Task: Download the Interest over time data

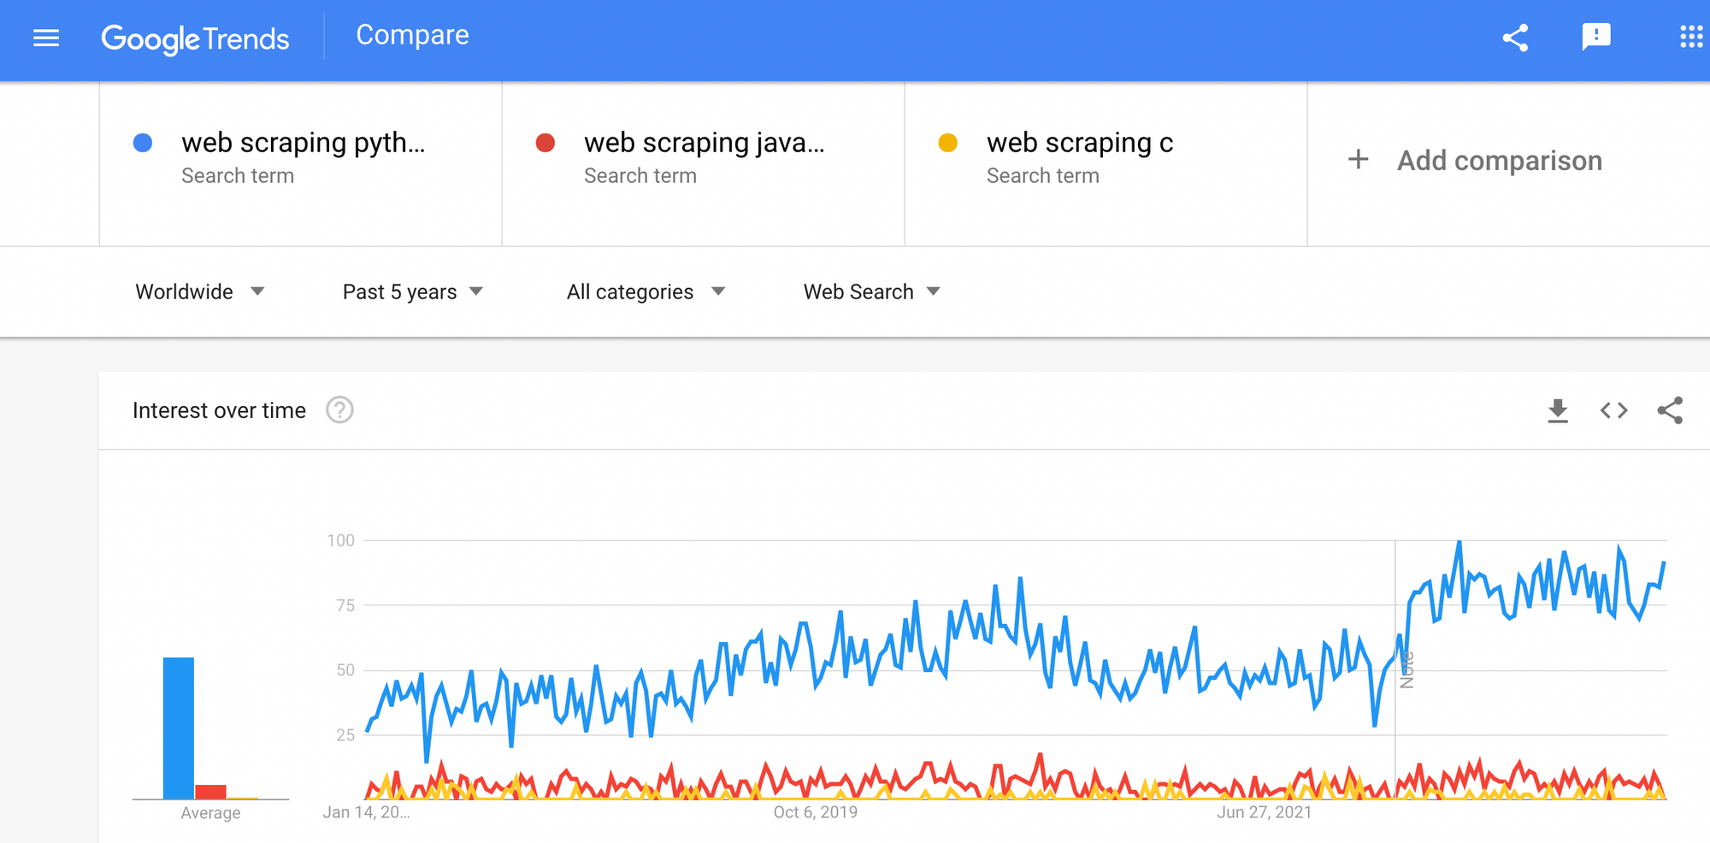Action: pos(1559,410)
